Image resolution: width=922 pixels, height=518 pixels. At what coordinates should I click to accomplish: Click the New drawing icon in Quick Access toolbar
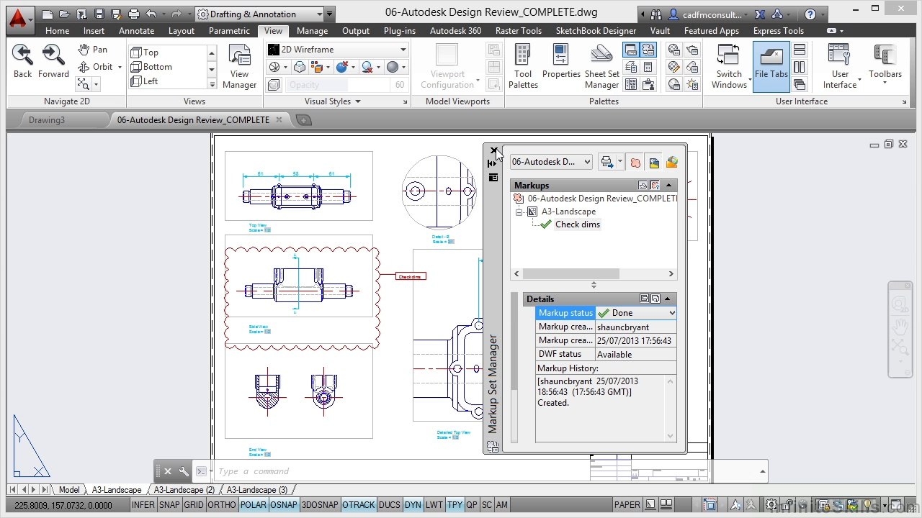pos(47,14)
